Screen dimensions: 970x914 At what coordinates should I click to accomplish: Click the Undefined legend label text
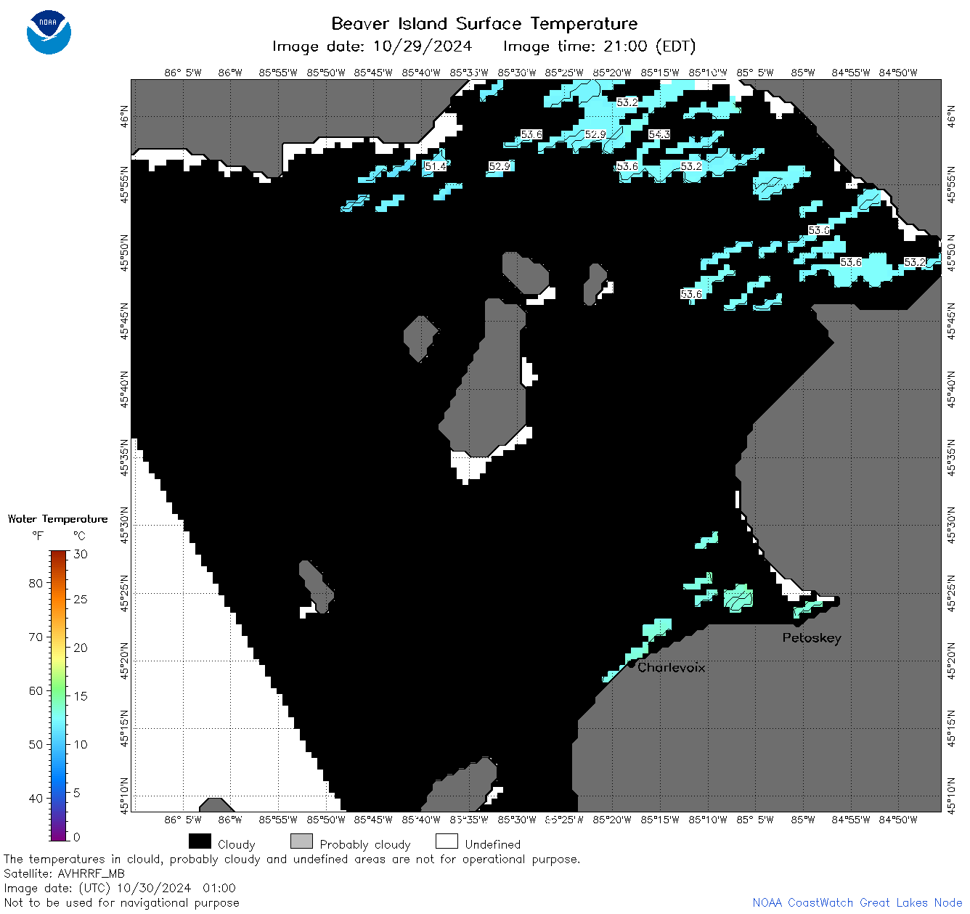493,844
